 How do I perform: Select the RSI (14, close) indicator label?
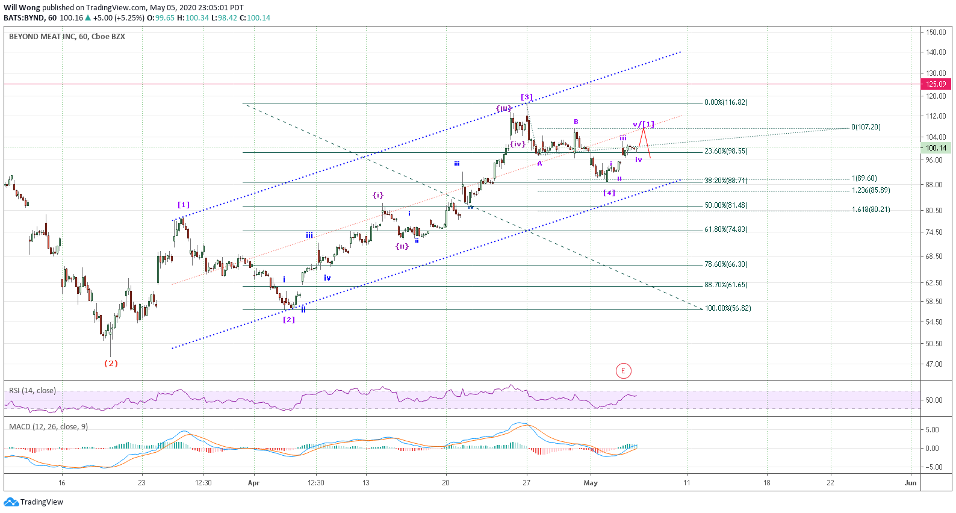tap(33, 391)
